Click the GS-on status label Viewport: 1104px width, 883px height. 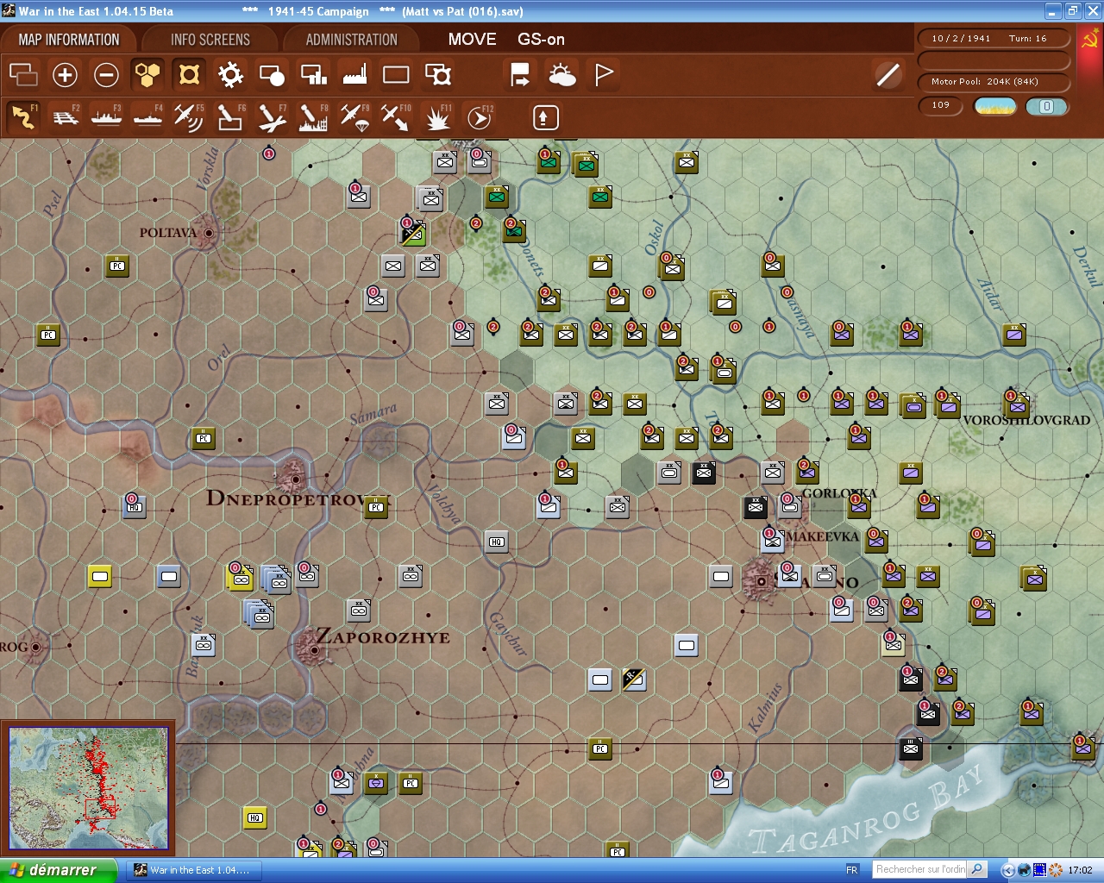click(541, 40)
